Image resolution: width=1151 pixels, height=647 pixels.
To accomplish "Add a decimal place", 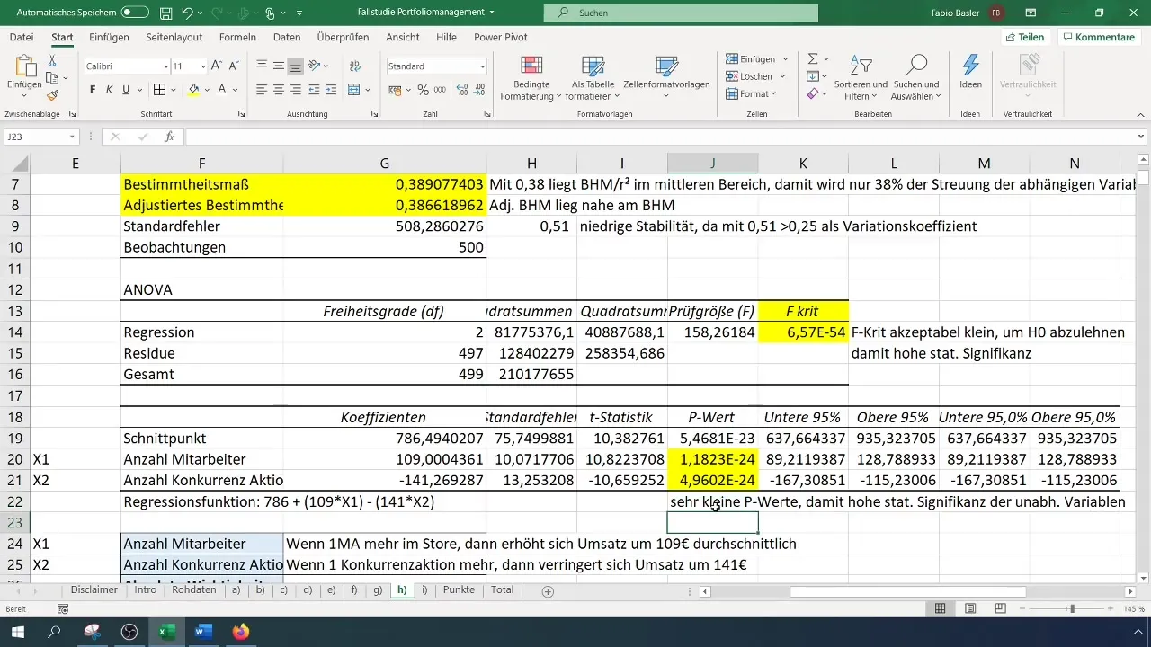I will tap(462, 90).
